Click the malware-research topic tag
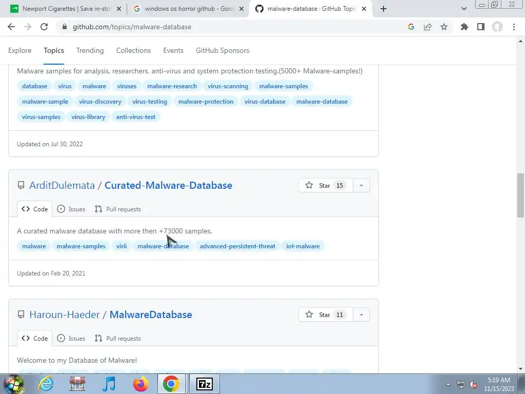The image size is (525, 394). coord(172,86)
